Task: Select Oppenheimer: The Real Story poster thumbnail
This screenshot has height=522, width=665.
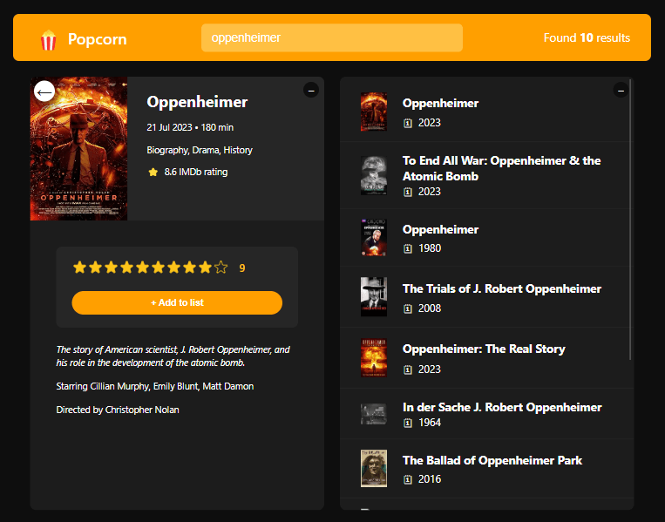Action: (x=374, y=358)
